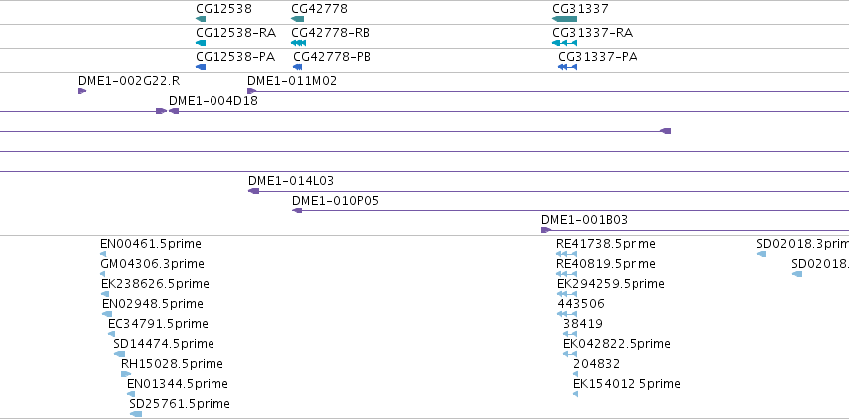Select the 204832 alignment glyph
This screenshot has width=849, height=419.
[x=575, y=375]
